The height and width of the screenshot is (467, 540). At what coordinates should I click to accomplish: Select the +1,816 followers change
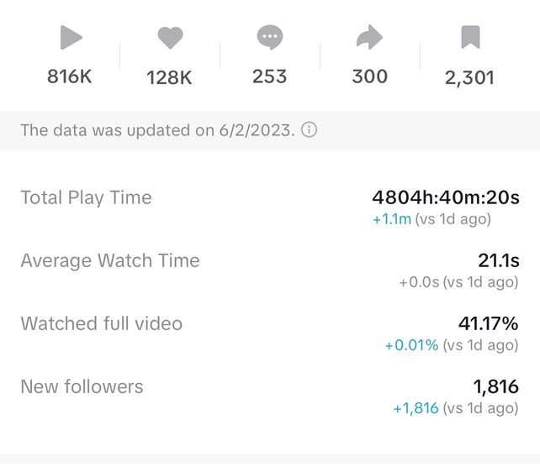[x=416, y=408]
